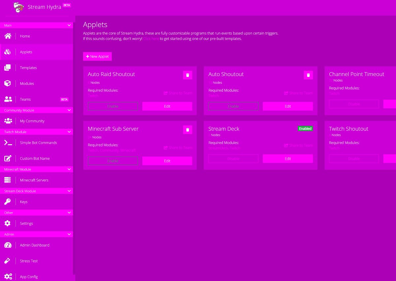Click the Stream Hydra dragon logo
Image resolution: width=396 pixels, height=281 pixels.
pos(19,7)
